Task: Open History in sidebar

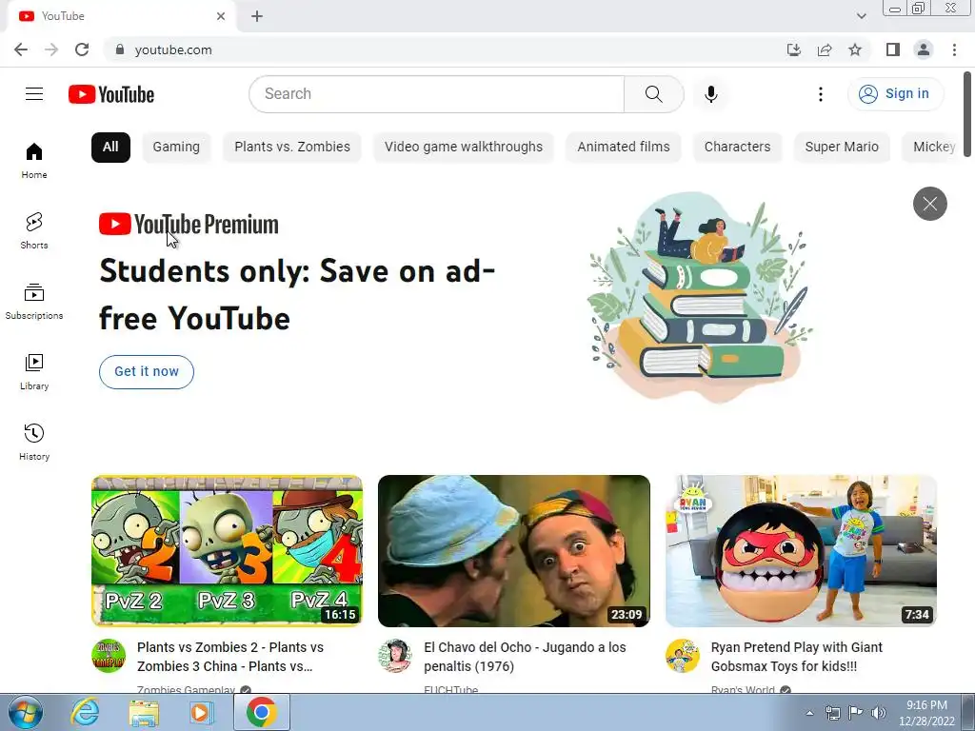Action: click(34, 442)
